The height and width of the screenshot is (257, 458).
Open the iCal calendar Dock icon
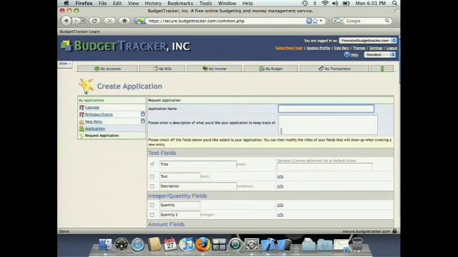click(x=170, y=244)
